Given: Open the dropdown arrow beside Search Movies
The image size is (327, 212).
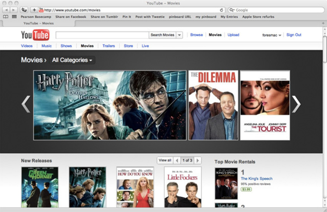Looking at the screenshot, I should (x=179, y=35).
